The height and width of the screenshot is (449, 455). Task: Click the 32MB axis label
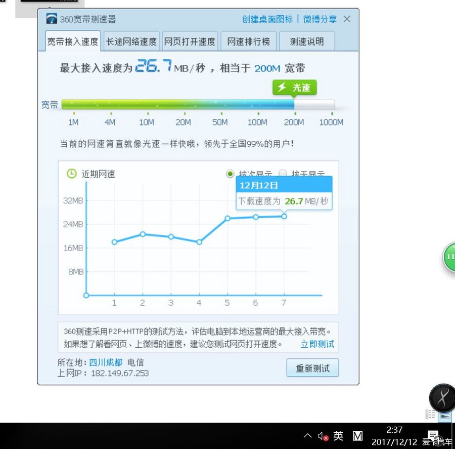point(73,200)
